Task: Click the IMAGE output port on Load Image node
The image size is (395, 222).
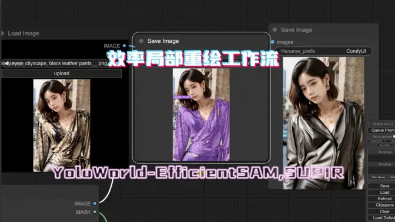Action: pos(124,46)
